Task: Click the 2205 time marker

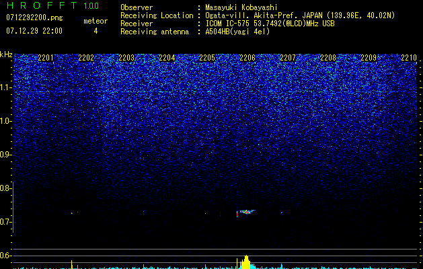Action: click(207, 58)
